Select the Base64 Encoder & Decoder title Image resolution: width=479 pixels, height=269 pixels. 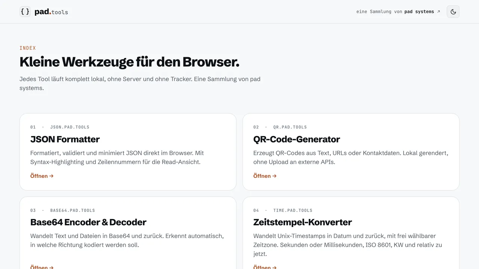pyautogui.click(x=88, y=222)
